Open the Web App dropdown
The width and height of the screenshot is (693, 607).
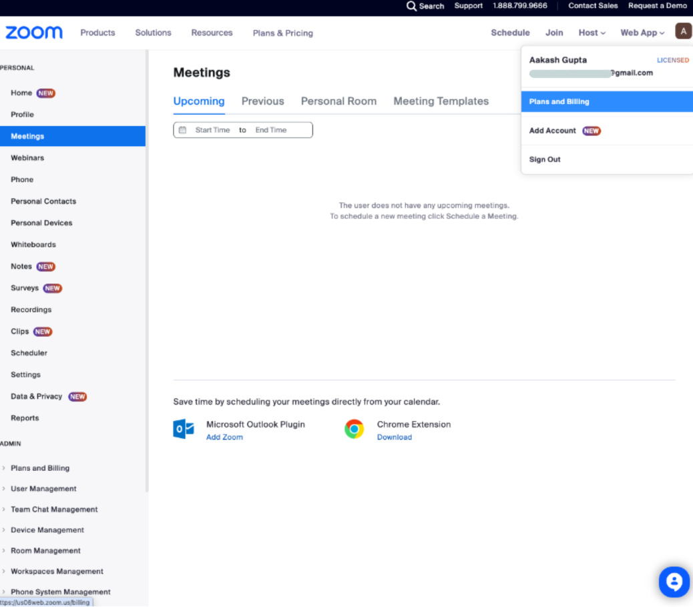[642, 33]
